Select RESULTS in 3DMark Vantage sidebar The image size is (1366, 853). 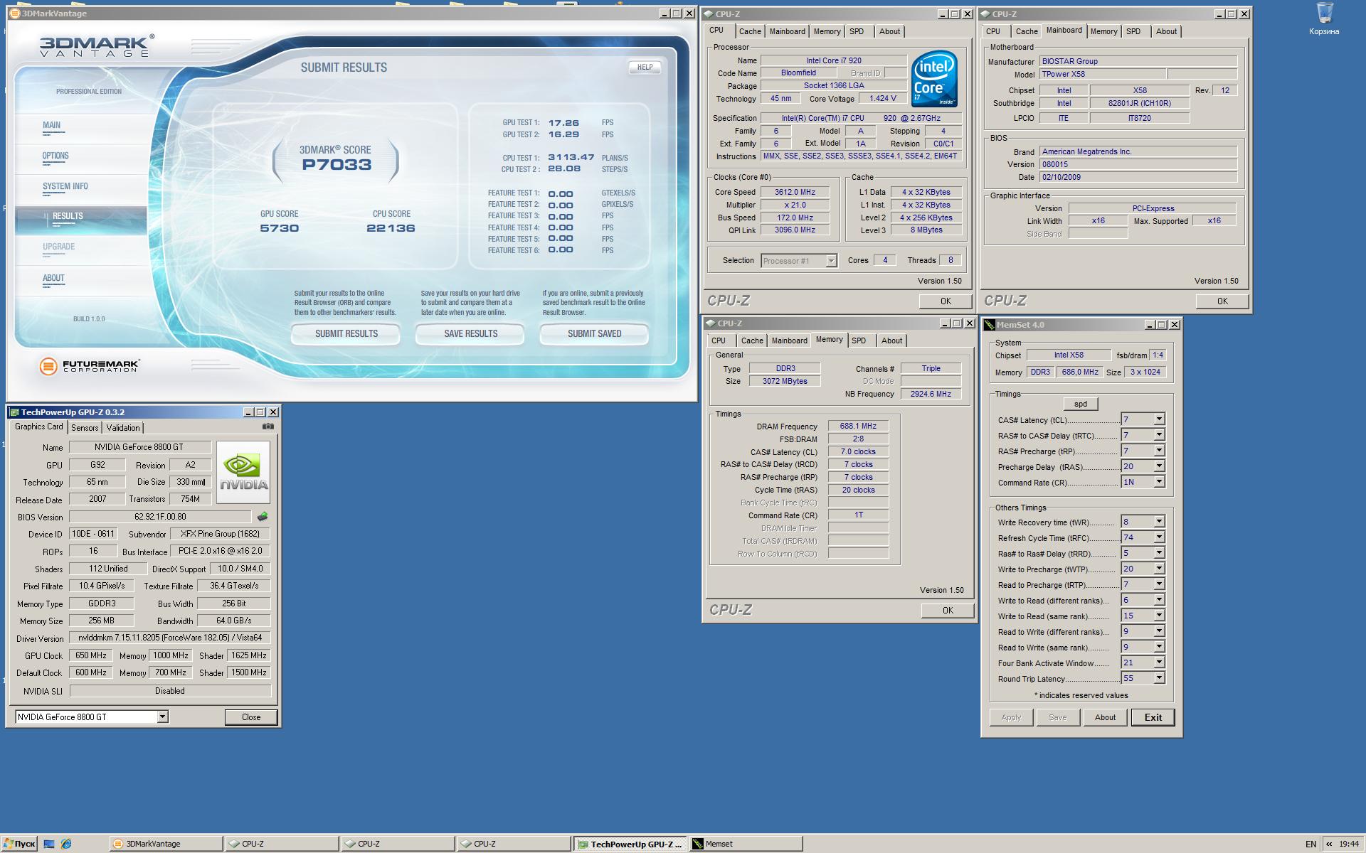coord(68,216)
